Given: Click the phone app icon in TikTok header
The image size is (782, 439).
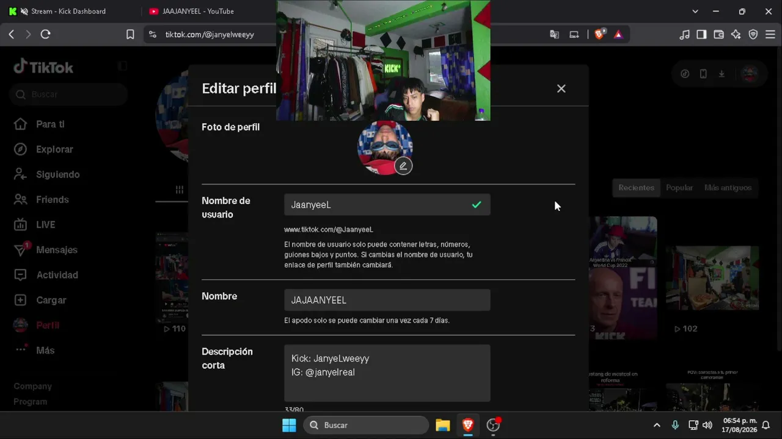Looking at the screenshot, I should 703,74.
